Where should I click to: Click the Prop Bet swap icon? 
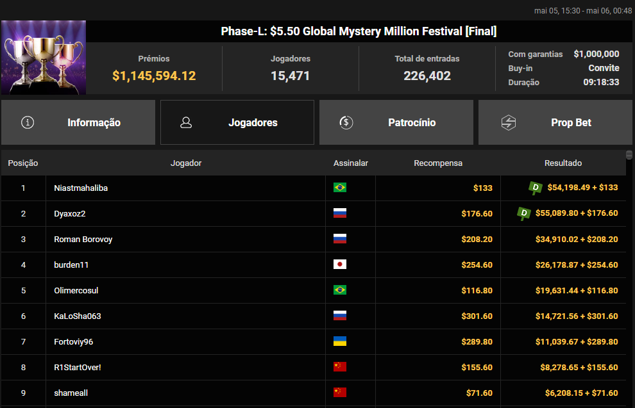pos(509,122)
